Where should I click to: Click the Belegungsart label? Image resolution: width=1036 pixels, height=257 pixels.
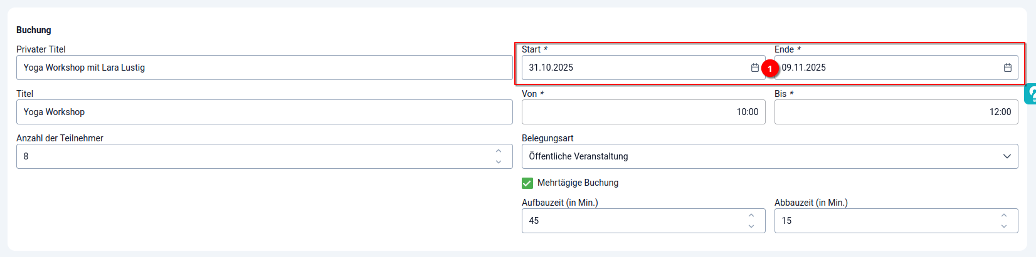[547, 138]
